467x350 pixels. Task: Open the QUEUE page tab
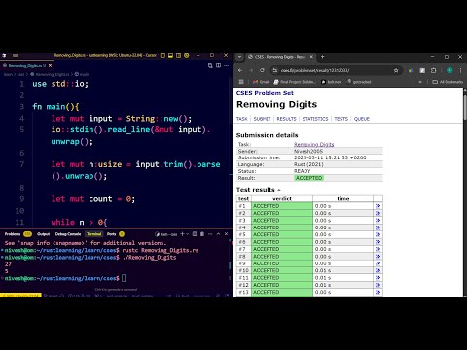tap(362, 119)
